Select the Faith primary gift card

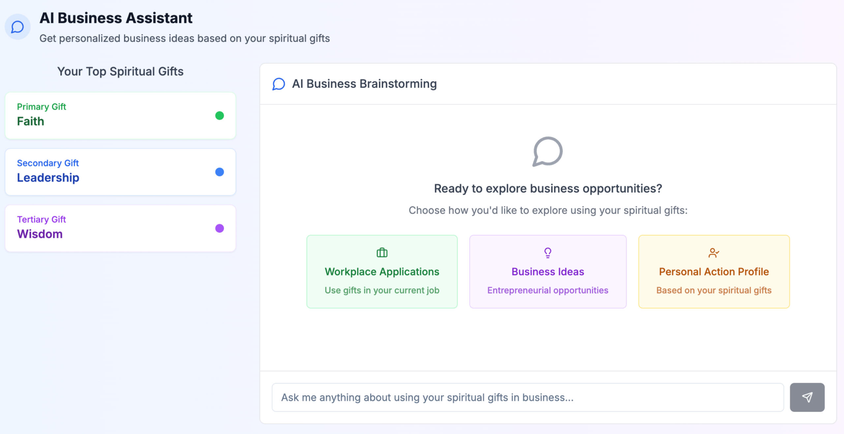pyautogui.click(x=120, y=116)
